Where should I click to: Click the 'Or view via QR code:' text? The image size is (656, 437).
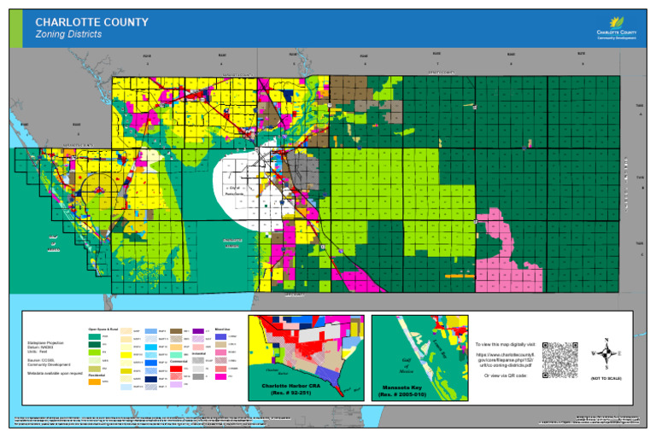pos(506,376)
